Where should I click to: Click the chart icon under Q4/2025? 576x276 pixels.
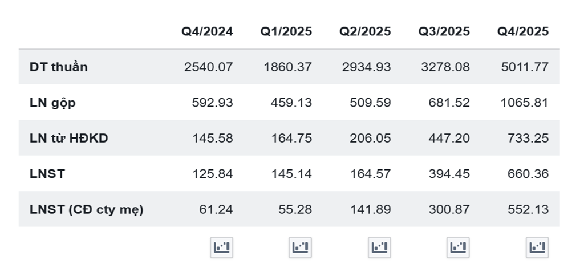(537, 247)
